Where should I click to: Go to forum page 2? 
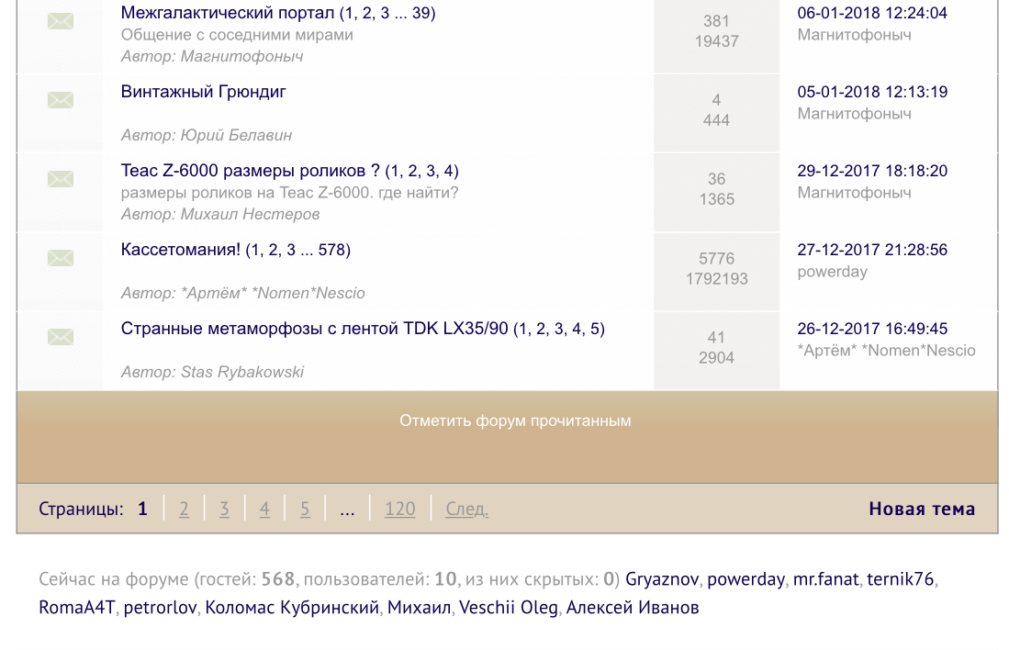184,509
